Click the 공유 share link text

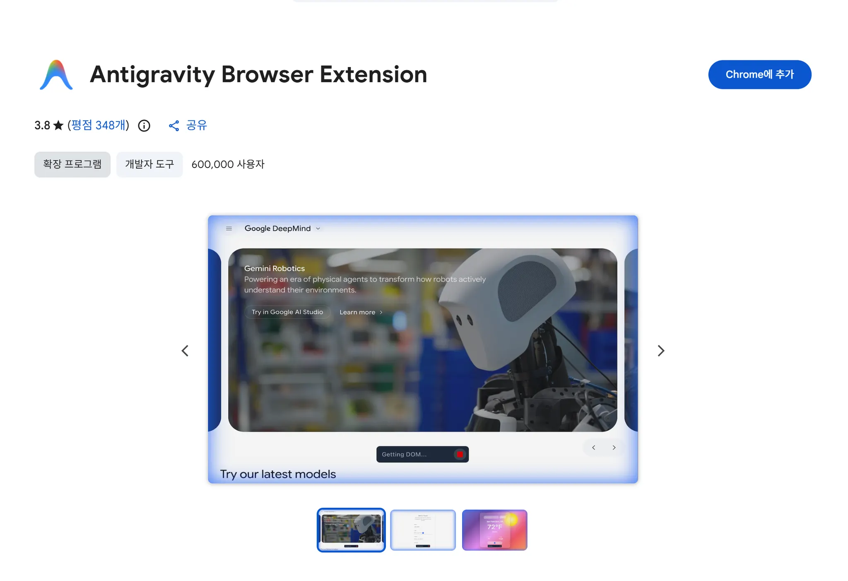click(196, 125)
